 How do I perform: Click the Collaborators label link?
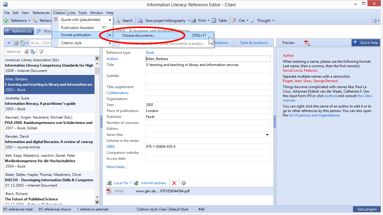tap(118, 93)
